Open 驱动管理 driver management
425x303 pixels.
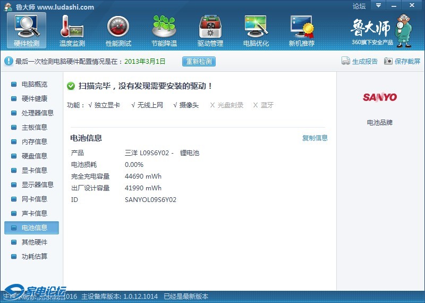click(x=210, y=30)
